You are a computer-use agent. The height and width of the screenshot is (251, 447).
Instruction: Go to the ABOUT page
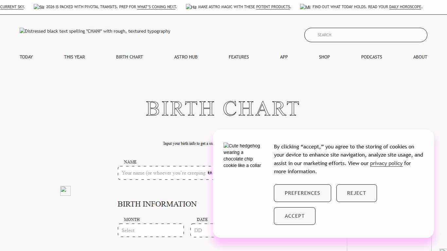click(x=420, y=57)
